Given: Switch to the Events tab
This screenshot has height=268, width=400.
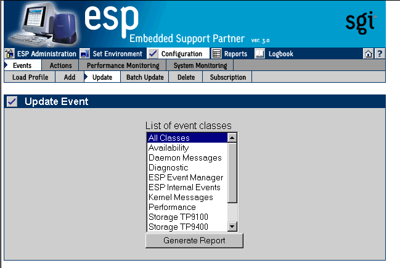Looking at the screenshot, I should point(22,65).
